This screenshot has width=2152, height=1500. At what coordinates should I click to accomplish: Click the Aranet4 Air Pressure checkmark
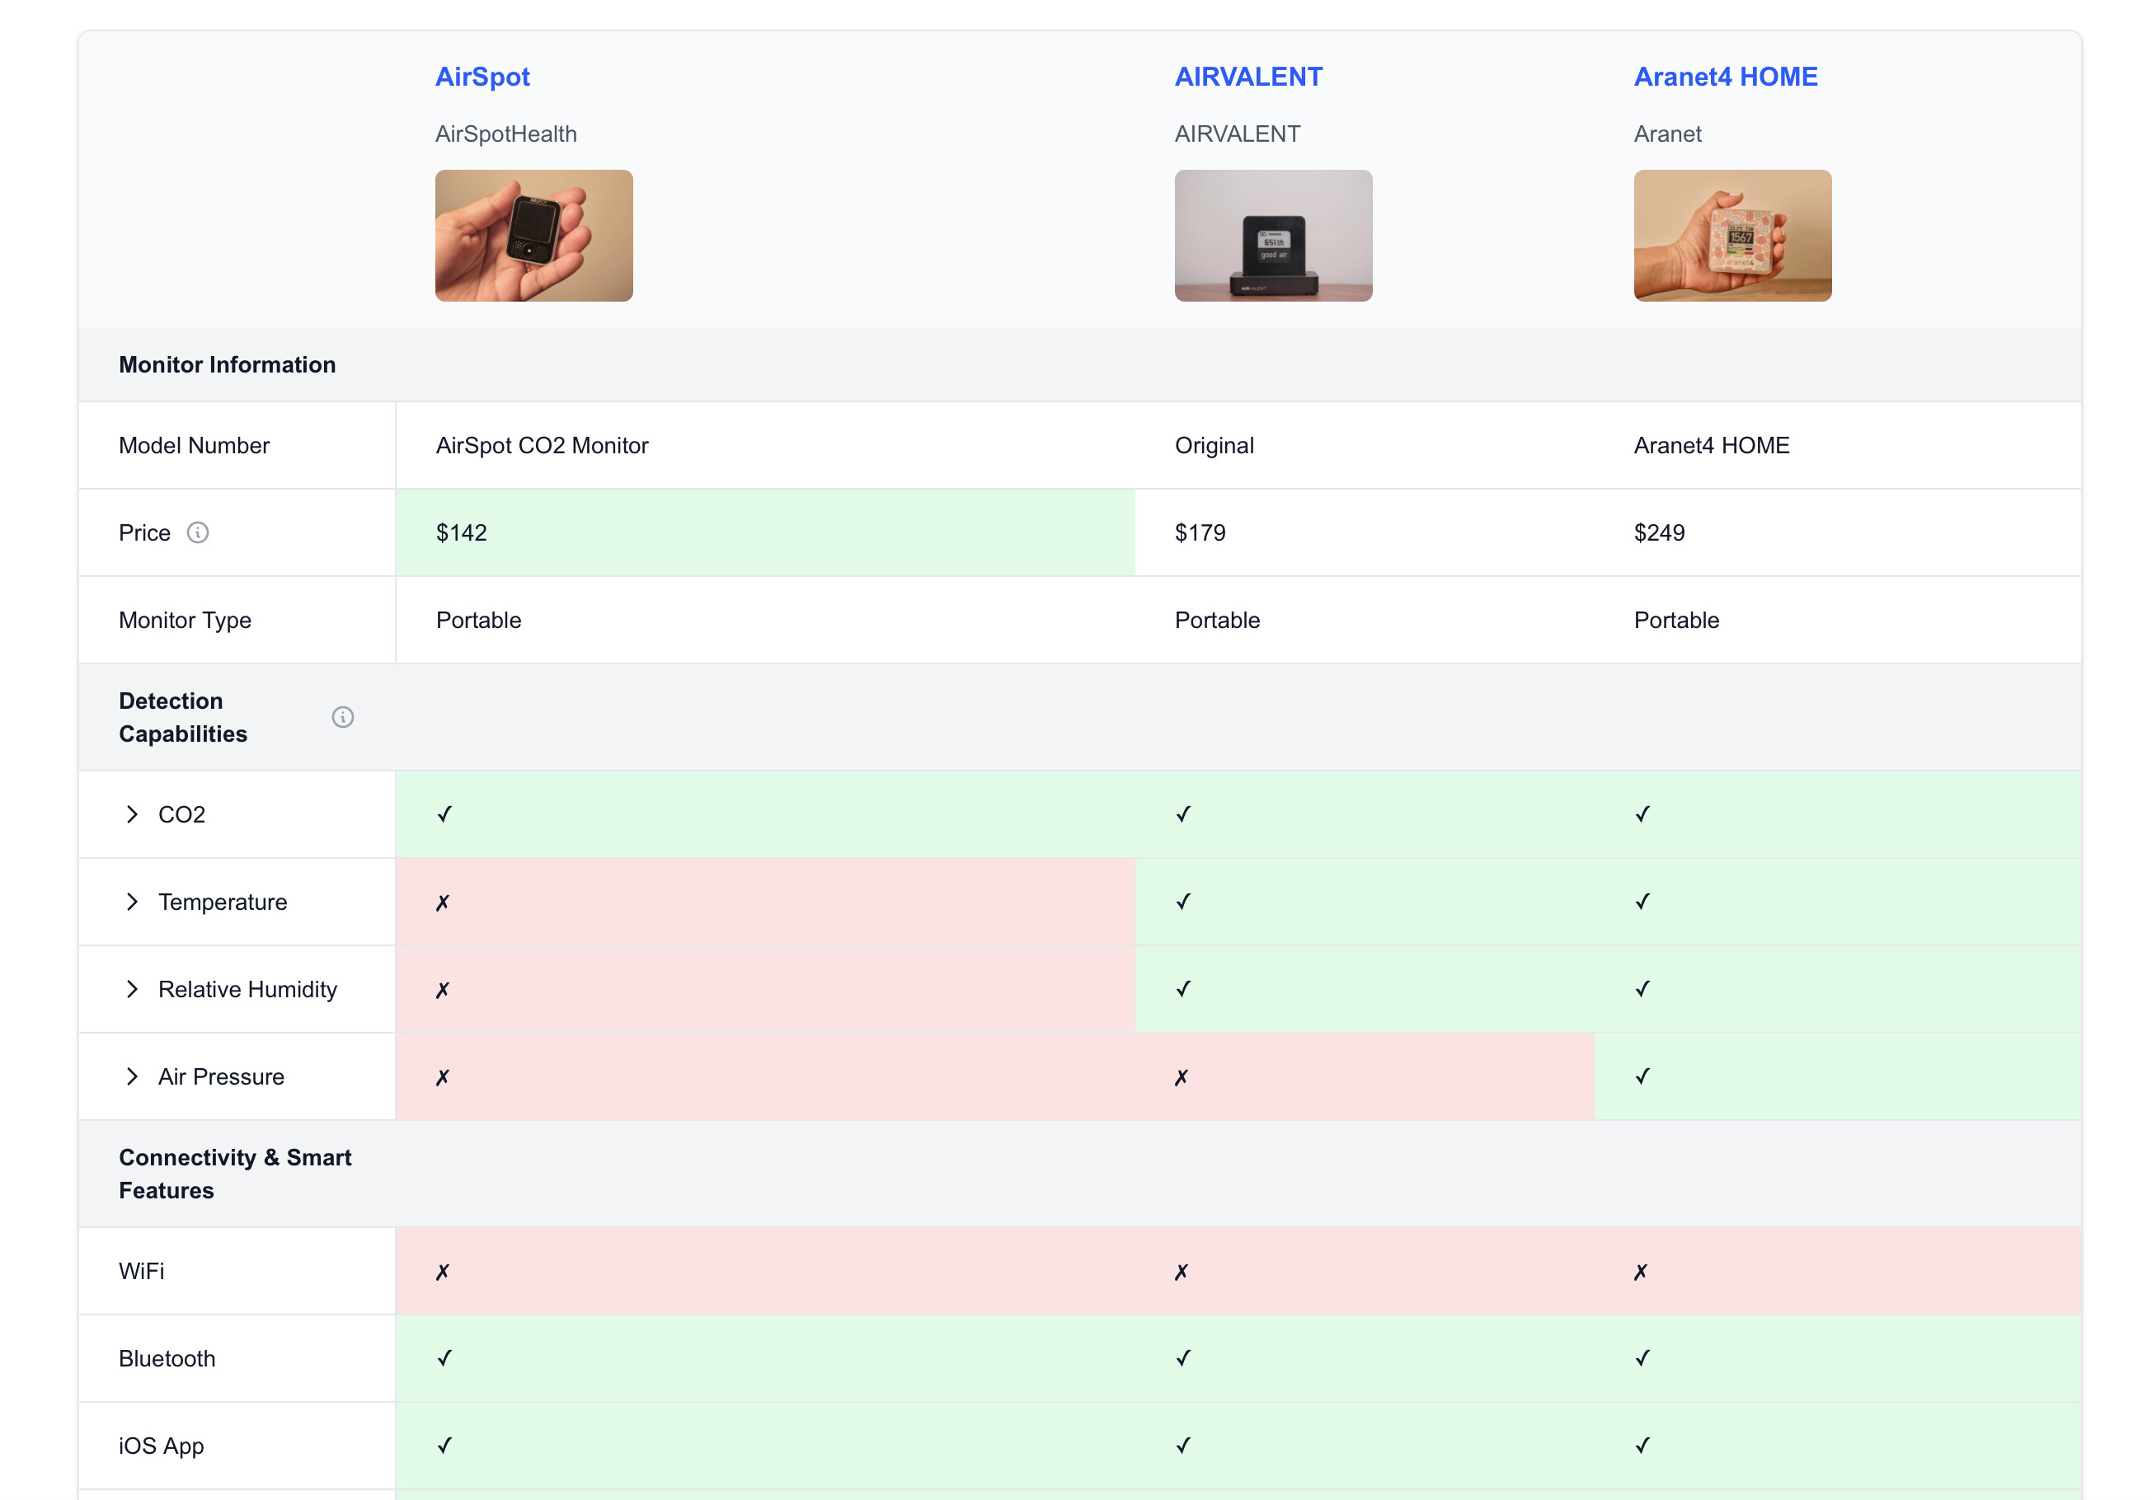click(x=1642, y=1076)
